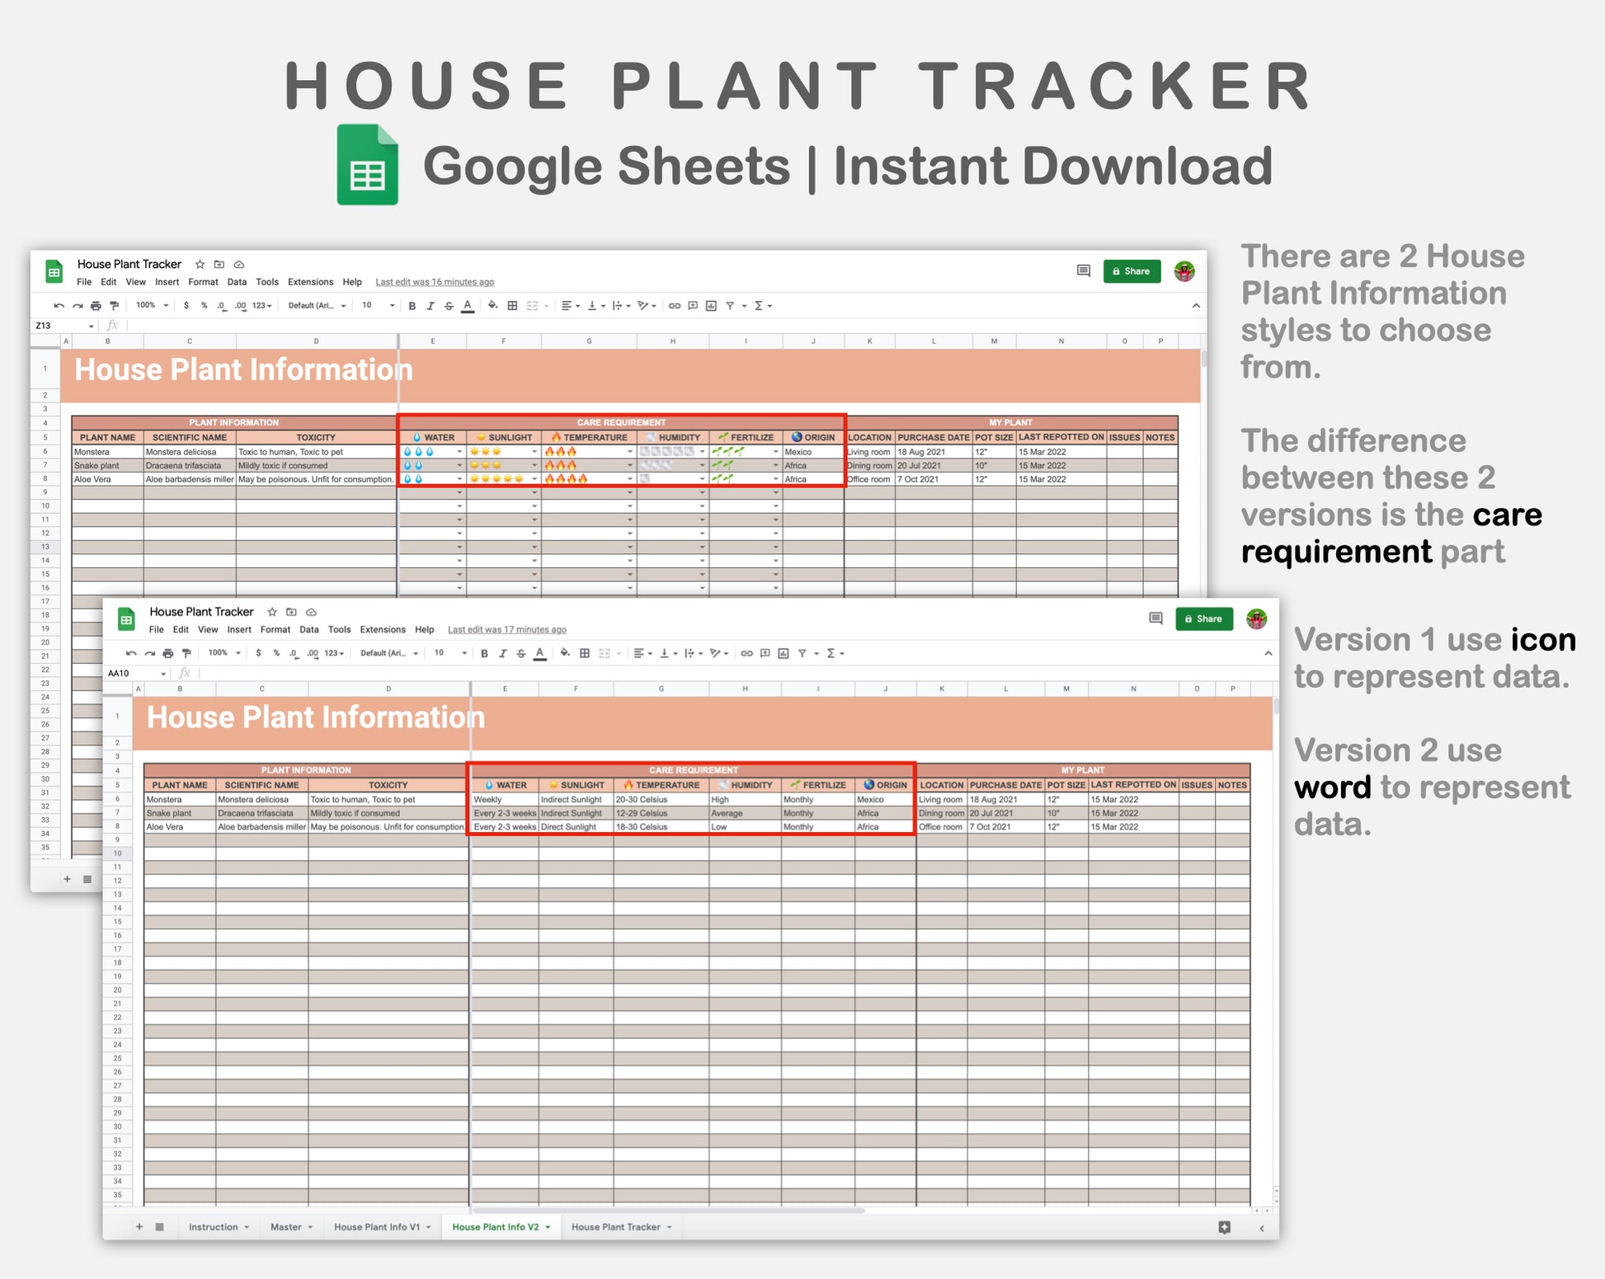Viewport: 1605px width, 1279px height.
Task: Open the Default (Ari... font dropdown in front window
Action: tap(389, 653)
